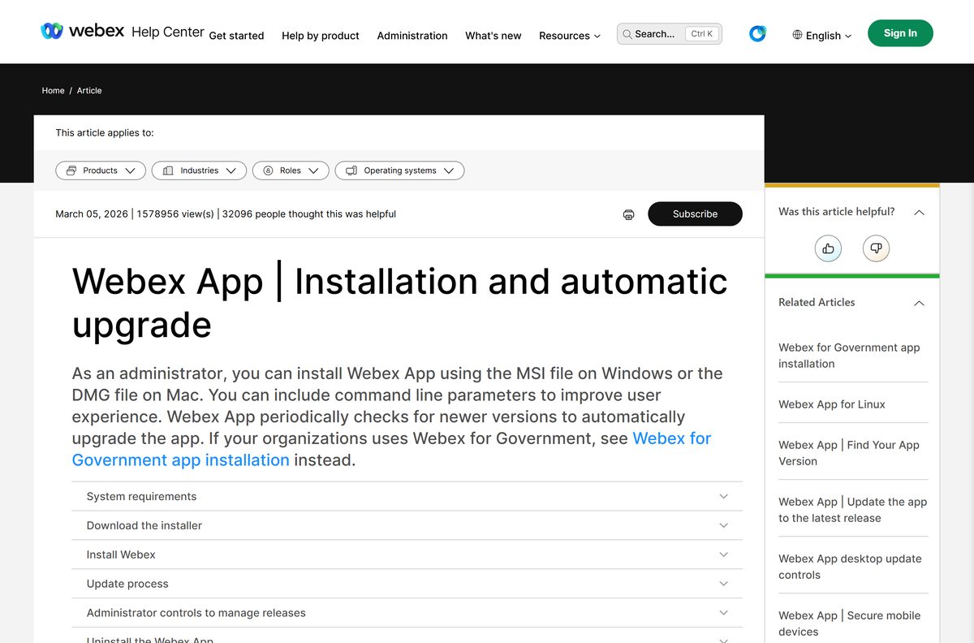Open related article Webex App for Linux

832,404
